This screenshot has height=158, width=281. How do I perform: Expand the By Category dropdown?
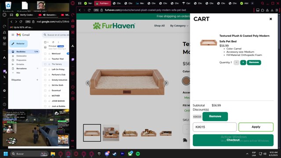(179, 25)
